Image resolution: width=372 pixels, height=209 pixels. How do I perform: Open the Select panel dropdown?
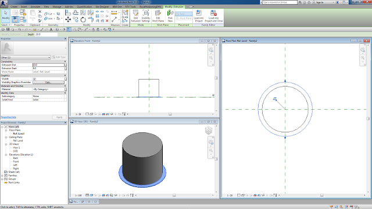click(6, 25)
